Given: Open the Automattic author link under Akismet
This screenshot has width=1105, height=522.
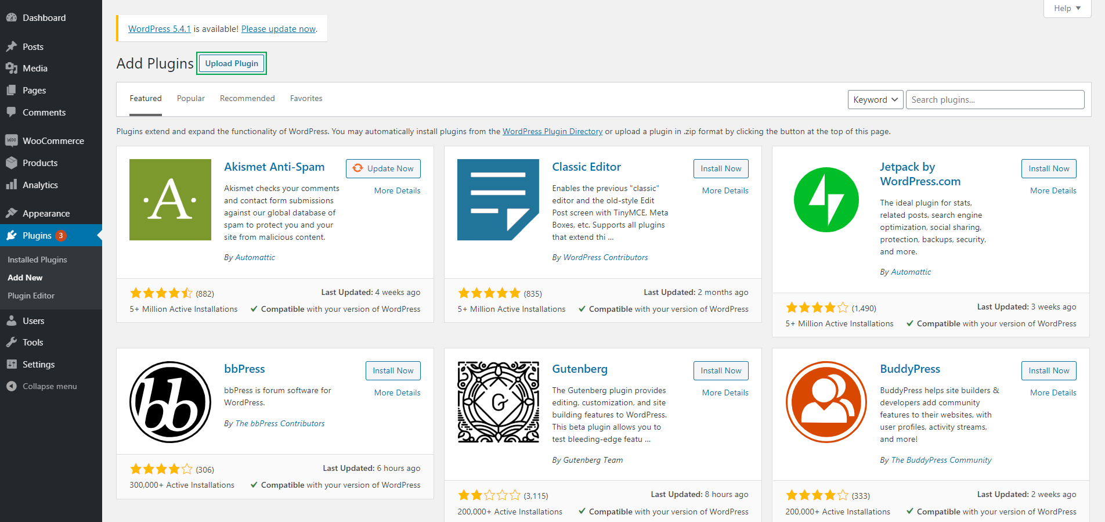Looking at the screenshot, I should 255,257.
